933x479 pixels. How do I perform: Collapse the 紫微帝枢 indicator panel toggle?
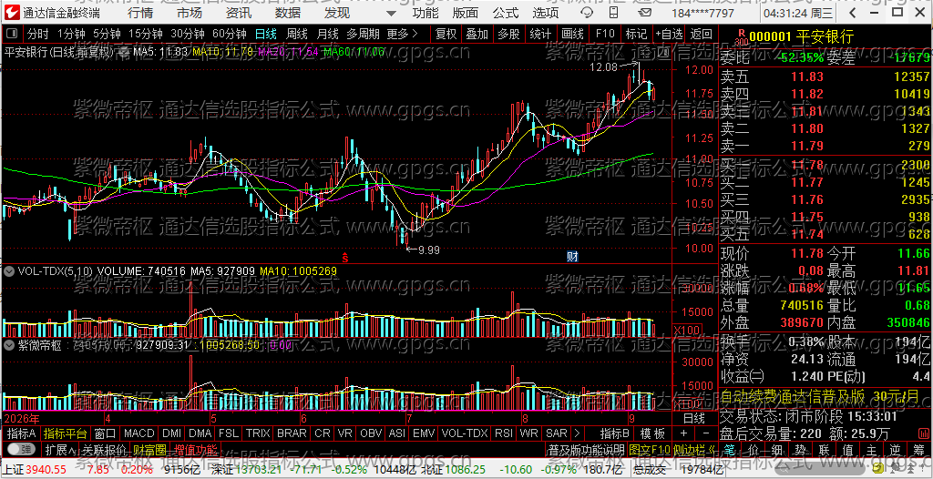tap(9, 344)
